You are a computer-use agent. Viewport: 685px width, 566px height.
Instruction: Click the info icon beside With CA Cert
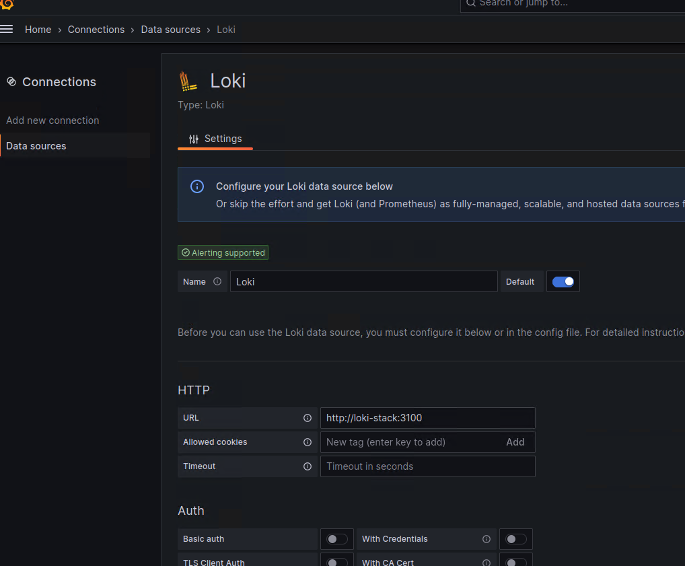click(x=486, y=563)
